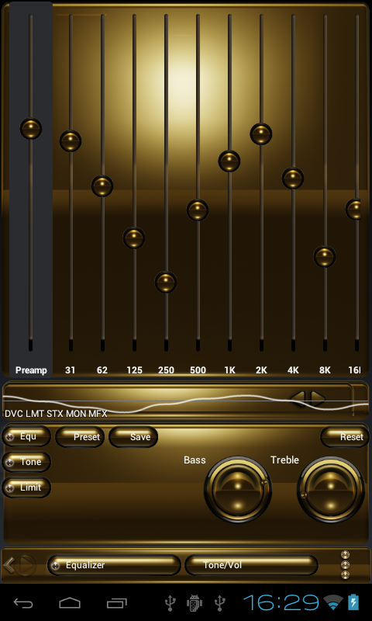Click the Wi-Fi status icon
This screenshot has width=372, height=621.
point(333,602)
